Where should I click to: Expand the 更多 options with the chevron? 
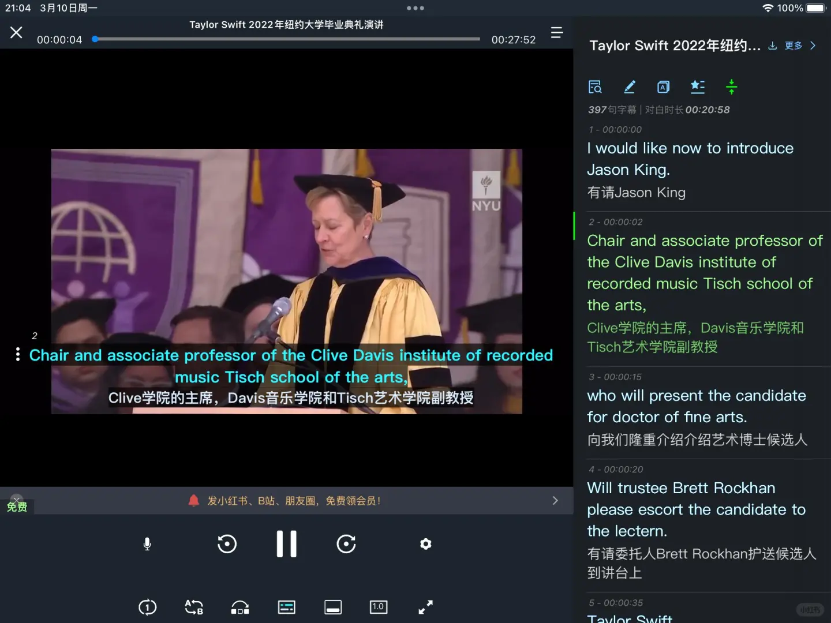point(814,46)
